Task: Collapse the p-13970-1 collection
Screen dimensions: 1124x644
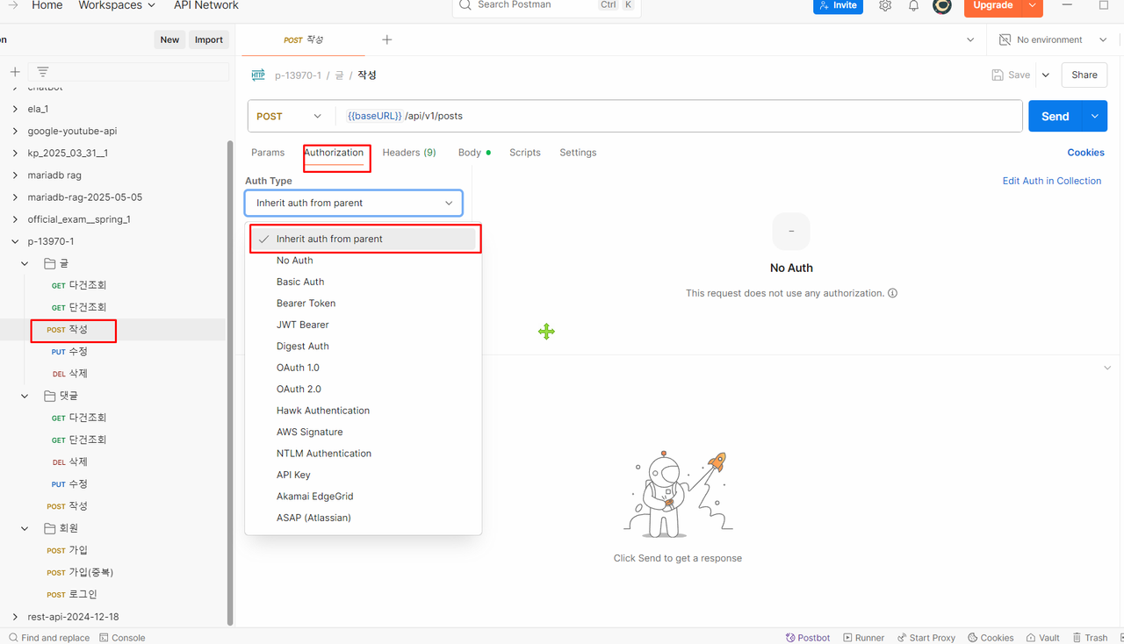Action: (15, 241)
